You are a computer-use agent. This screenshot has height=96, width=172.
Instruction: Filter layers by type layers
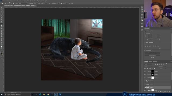[159, 64]
